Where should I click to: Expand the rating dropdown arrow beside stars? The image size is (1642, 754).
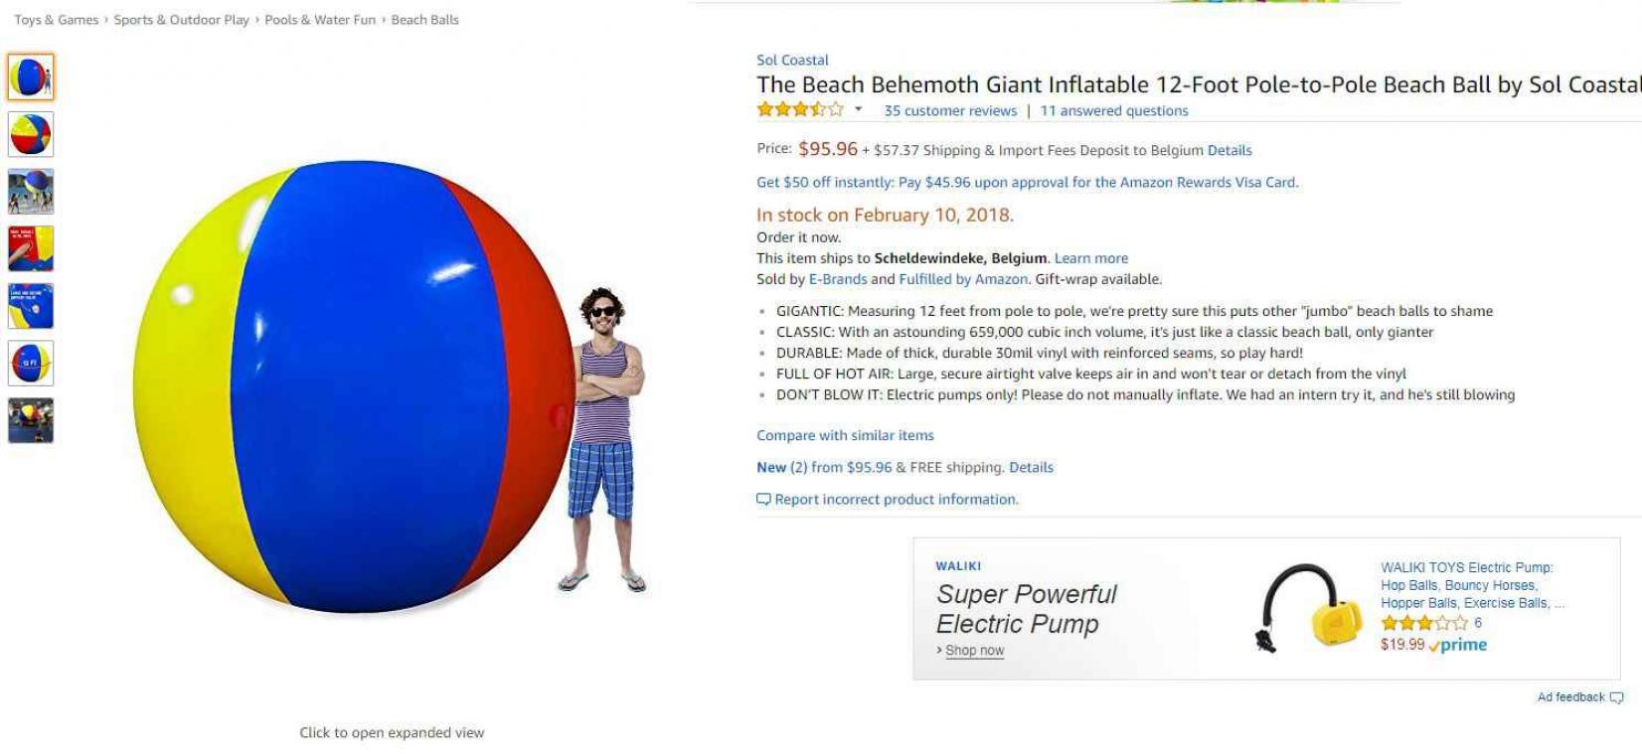click(x=858, y=109)
